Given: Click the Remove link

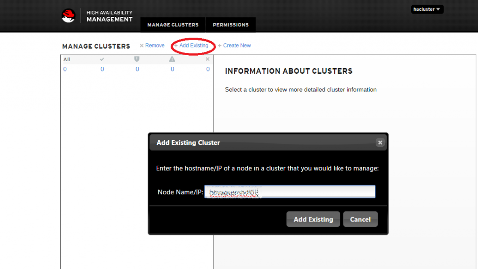Looking at the screenshot, I should [154, 45].
